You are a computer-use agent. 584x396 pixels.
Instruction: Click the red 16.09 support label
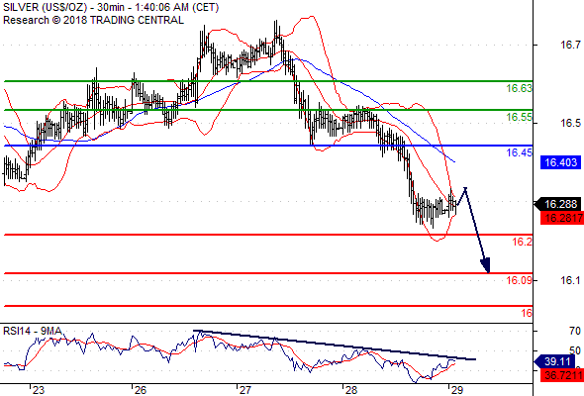tap(520, 280)
